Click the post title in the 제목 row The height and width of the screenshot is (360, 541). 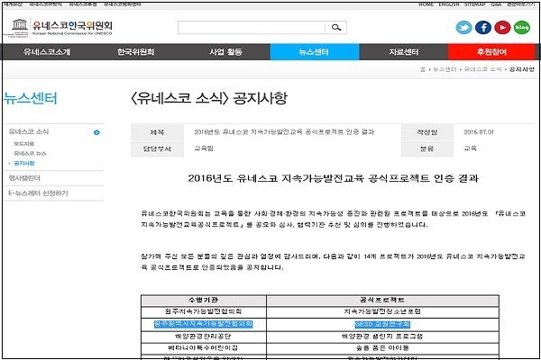tap(284, 132)
